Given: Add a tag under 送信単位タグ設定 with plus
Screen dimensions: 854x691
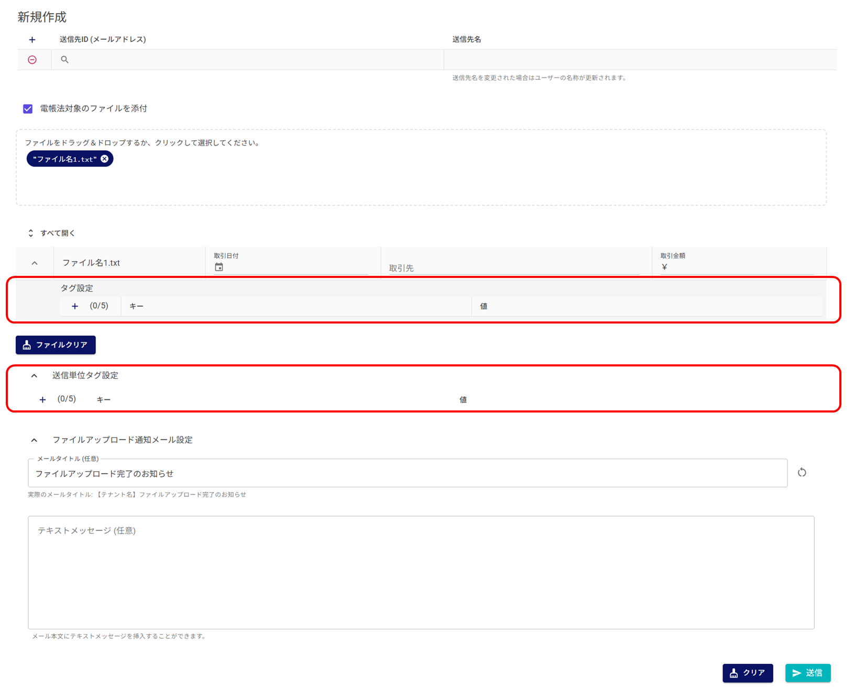Looking at the screenshot, I should coord(42,399).
